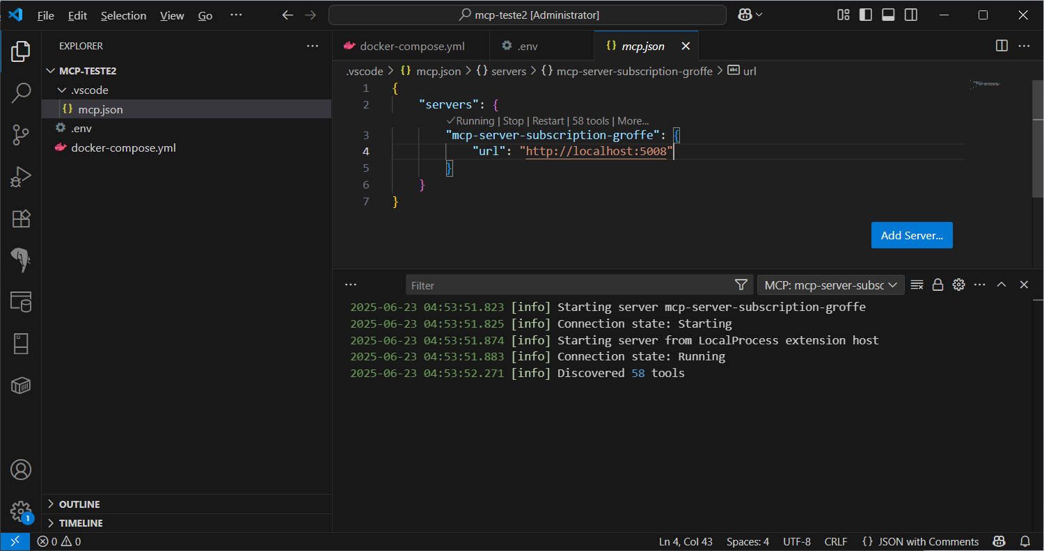Screen dimensions: 1044x551
Task: Open the MCP output channel dropdown
Action: (x=830, y=285)
